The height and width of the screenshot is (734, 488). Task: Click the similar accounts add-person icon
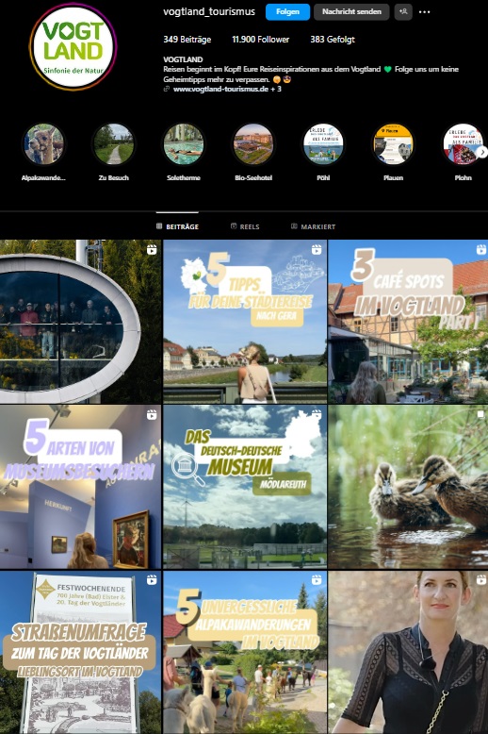[x=403, y=11]
